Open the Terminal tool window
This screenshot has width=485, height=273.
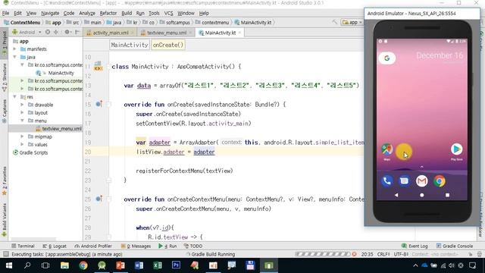[x=23, y=246]
